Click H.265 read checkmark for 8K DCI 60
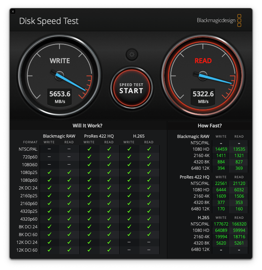The image size is (262, 270). (x=149, y=234)
